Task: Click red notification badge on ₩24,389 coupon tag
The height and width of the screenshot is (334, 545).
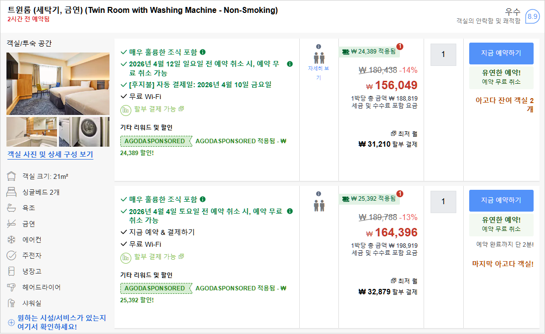Action: click(x=400, y=47)
